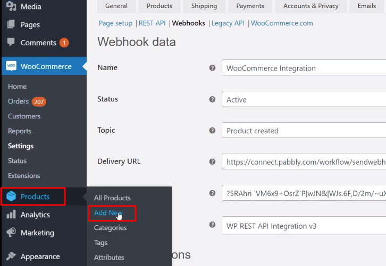
Task: Select All Products in the flyout menu
Action: tap(112, 198)
